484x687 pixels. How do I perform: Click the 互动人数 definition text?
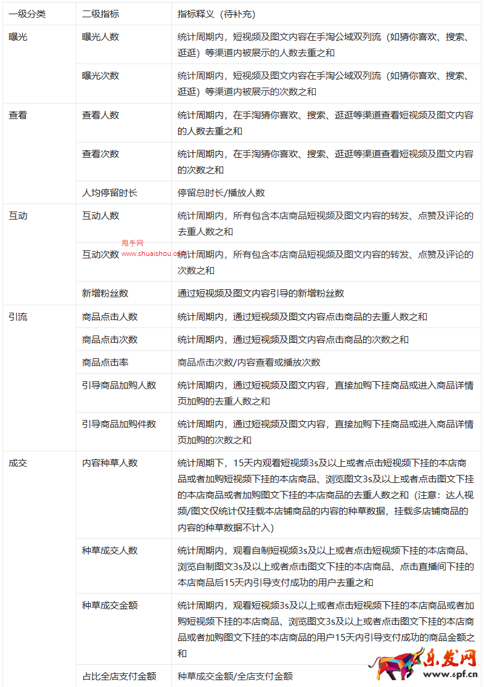326,223
